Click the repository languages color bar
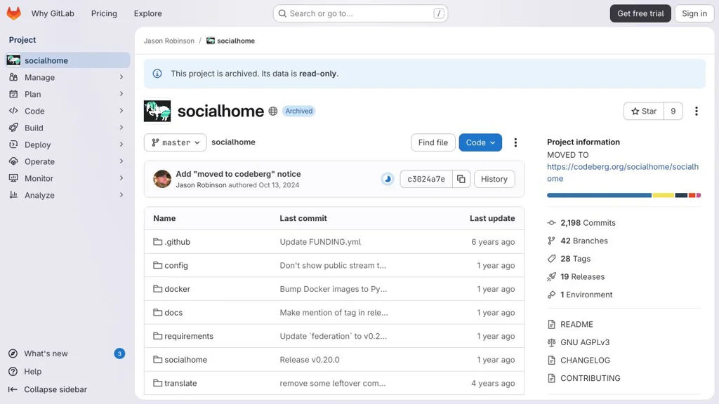This screenshot has height=404, width=719. (624, 195)
